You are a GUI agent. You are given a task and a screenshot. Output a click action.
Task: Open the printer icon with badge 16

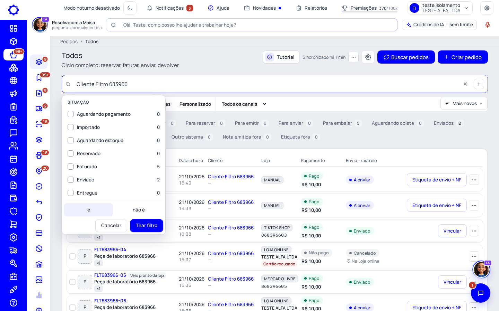point(39,155)
